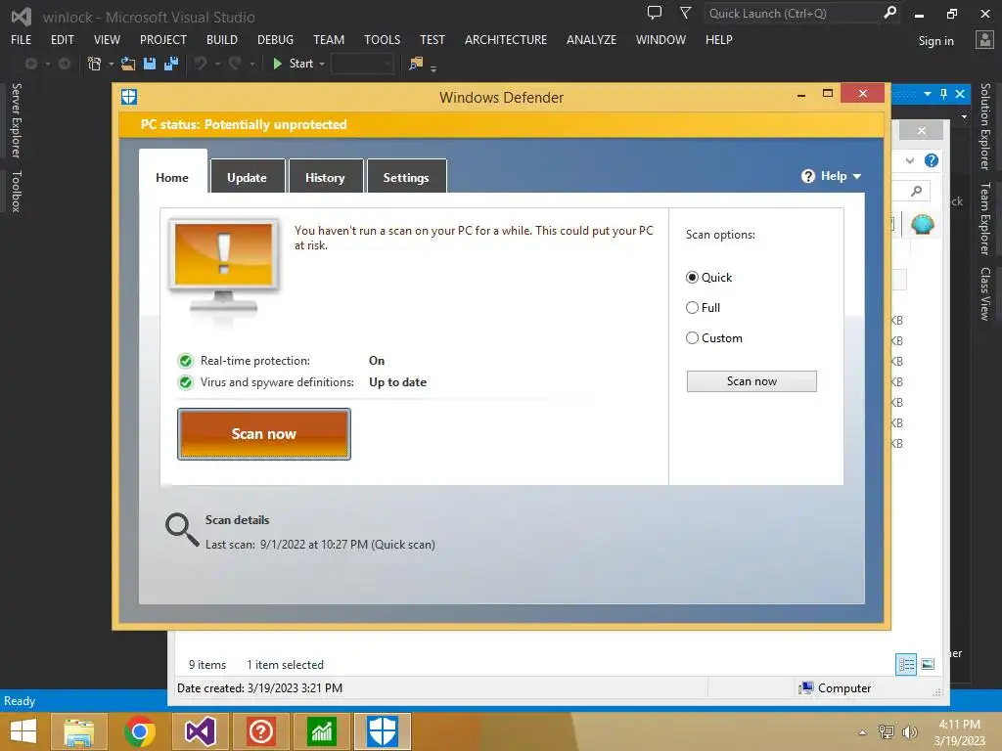Switch to large icons view in Explorer
Screen dimensions: 1002x751
pos(928,664)
